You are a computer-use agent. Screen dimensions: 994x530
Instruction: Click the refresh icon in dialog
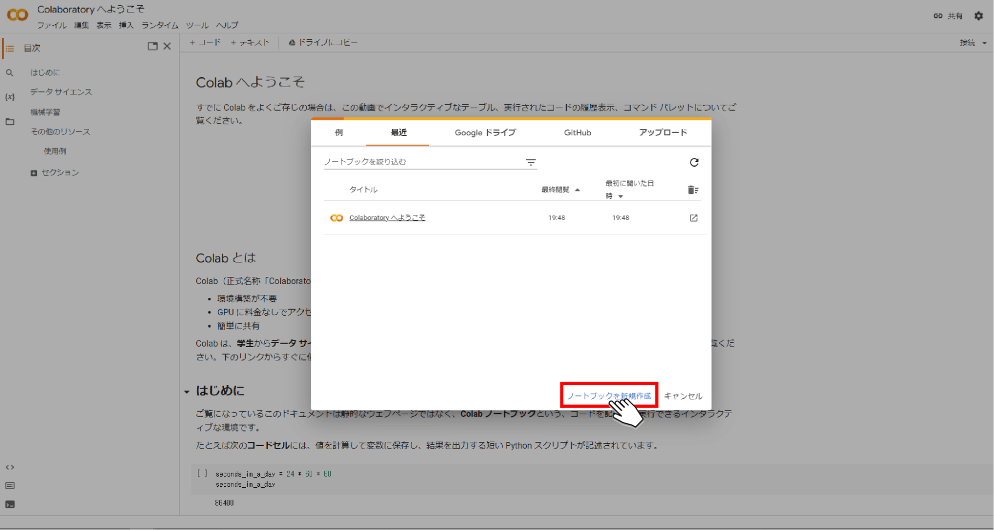(x=694, y=162)
